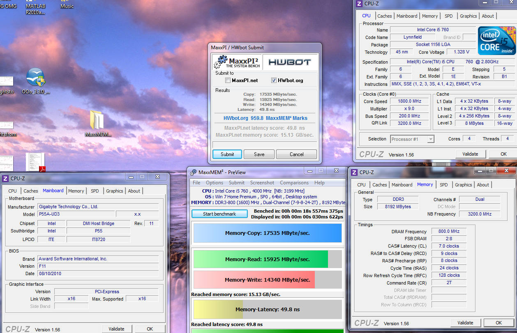The image size is (517, 333).
Task: Open the Options menu in MaxxMEM²
Action: click(x=215, y=183)
